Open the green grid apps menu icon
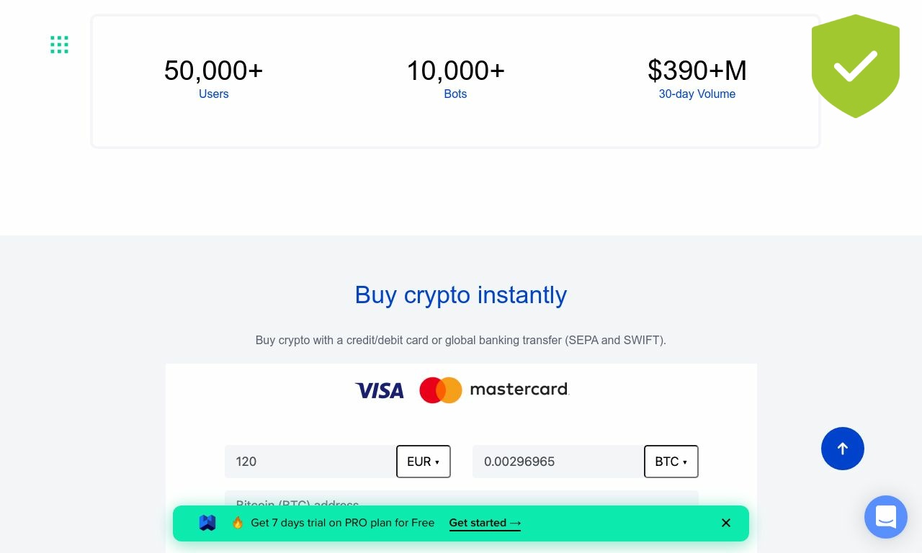Image resolution: width=922 pixels, height=553 pixels. click(59, 45)
